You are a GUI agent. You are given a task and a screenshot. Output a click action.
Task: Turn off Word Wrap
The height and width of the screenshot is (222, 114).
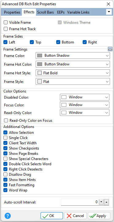click(5, 190)
